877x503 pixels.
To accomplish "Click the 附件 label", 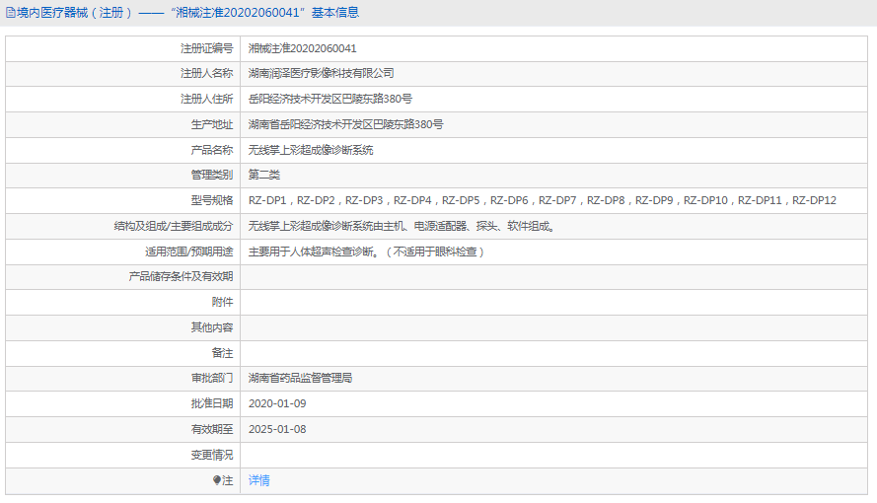I will (222, 303).
